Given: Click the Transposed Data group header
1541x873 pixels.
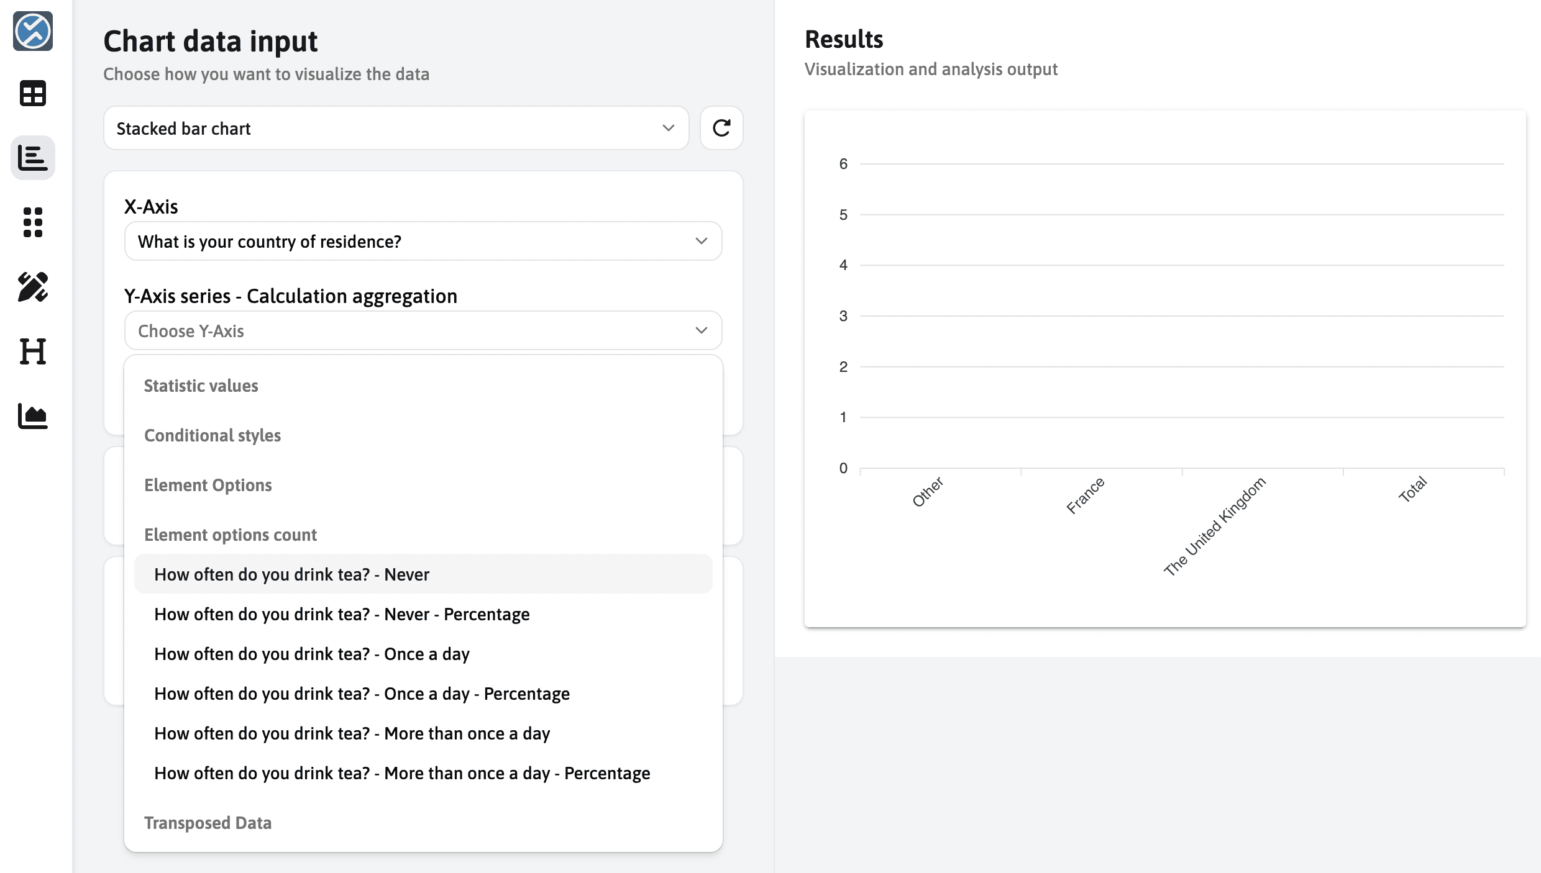Looking at the screenshot, I should pos(208,823).
